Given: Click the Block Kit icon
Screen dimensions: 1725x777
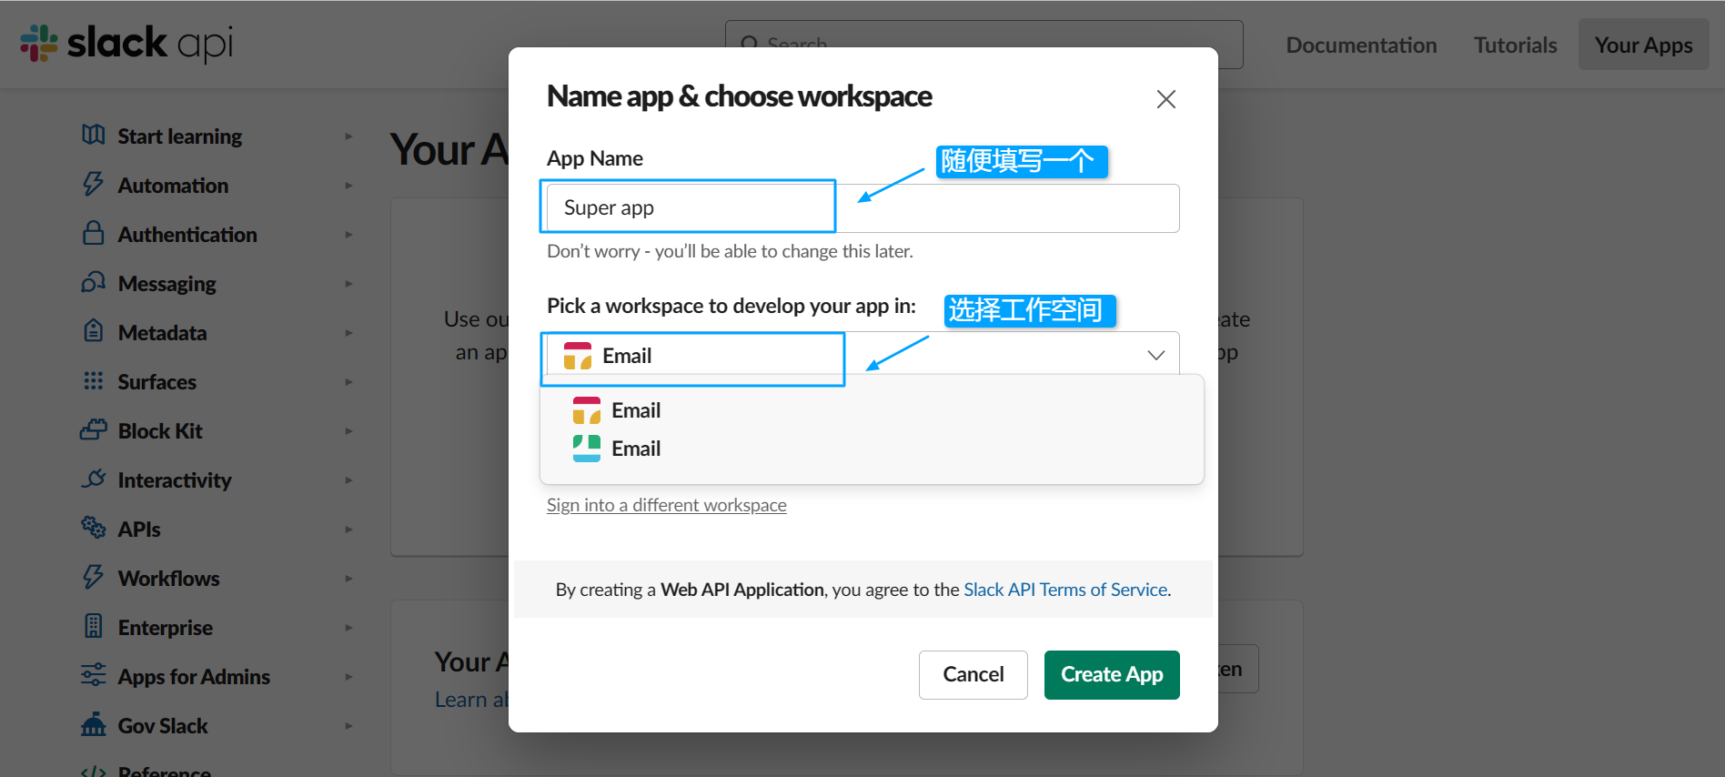Looking at the screenshot, I should 93,430.
